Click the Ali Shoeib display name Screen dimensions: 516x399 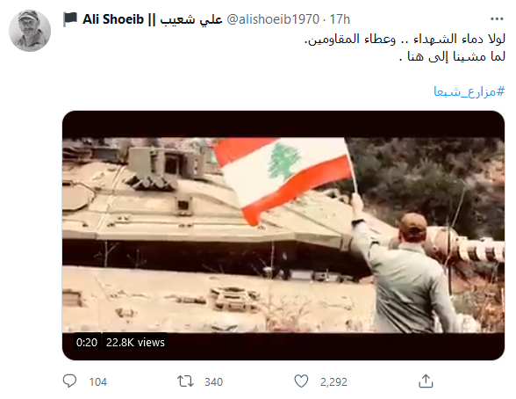(x=113, y=19)
